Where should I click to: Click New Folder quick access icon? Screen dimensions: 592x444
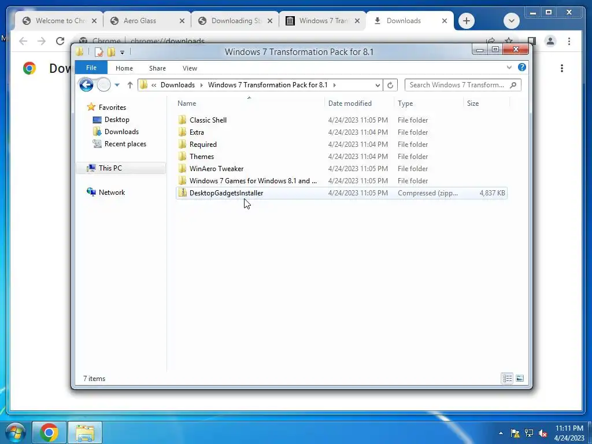111,51
